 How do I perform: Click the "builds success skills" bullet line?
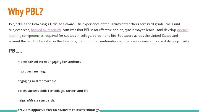53,91
